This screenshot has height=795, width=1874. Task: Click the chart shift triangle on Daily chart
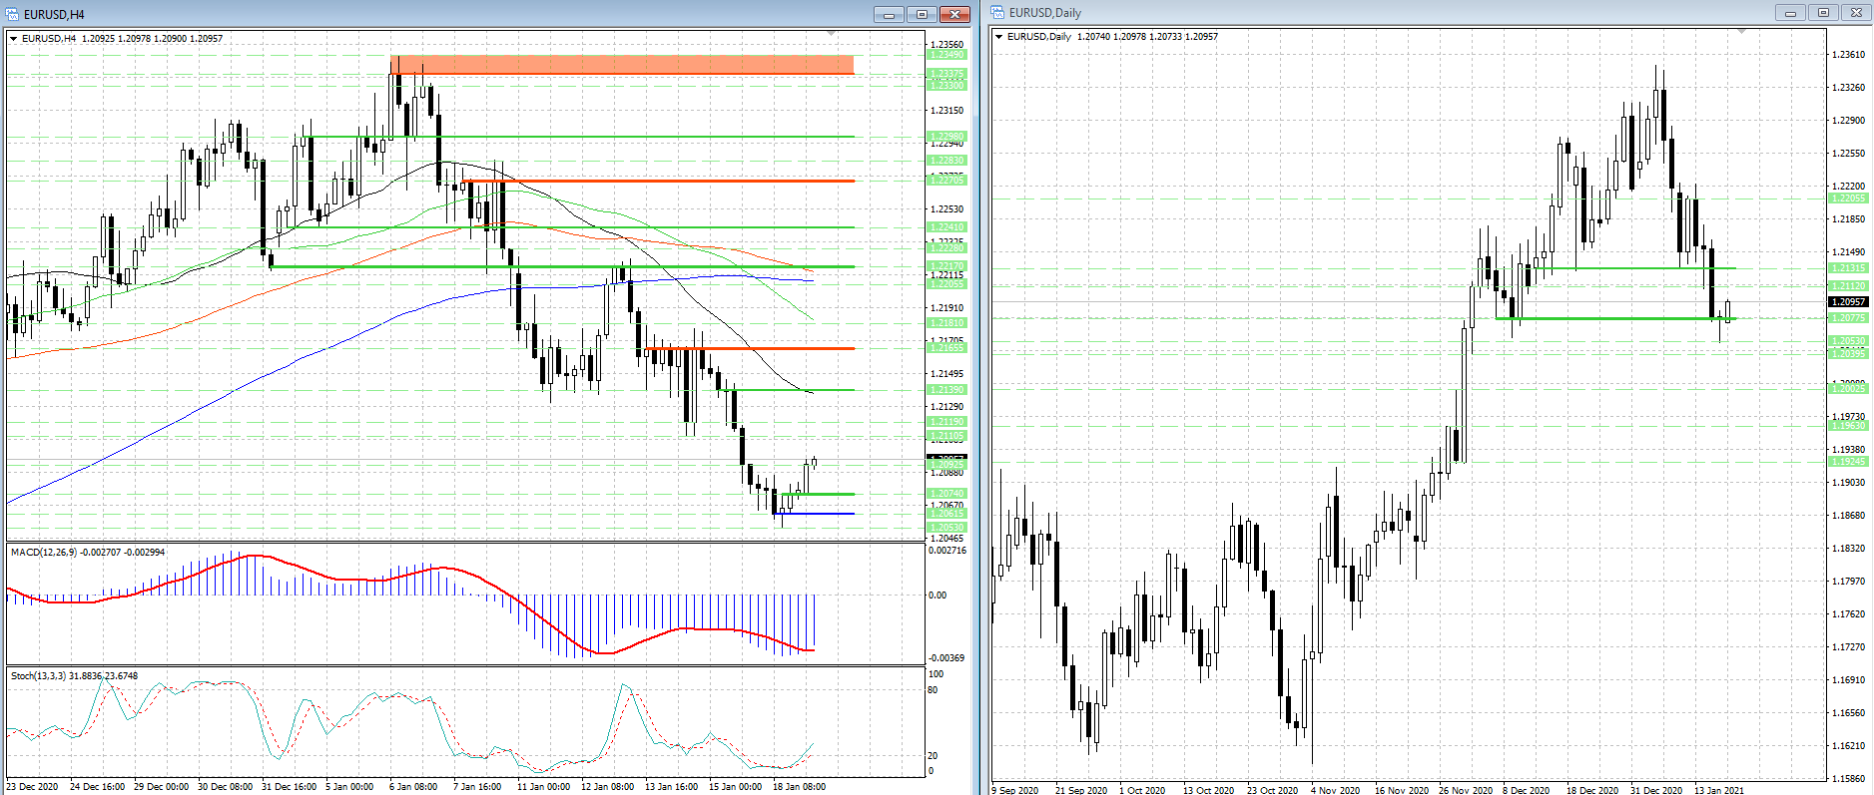coord(1741,32)
